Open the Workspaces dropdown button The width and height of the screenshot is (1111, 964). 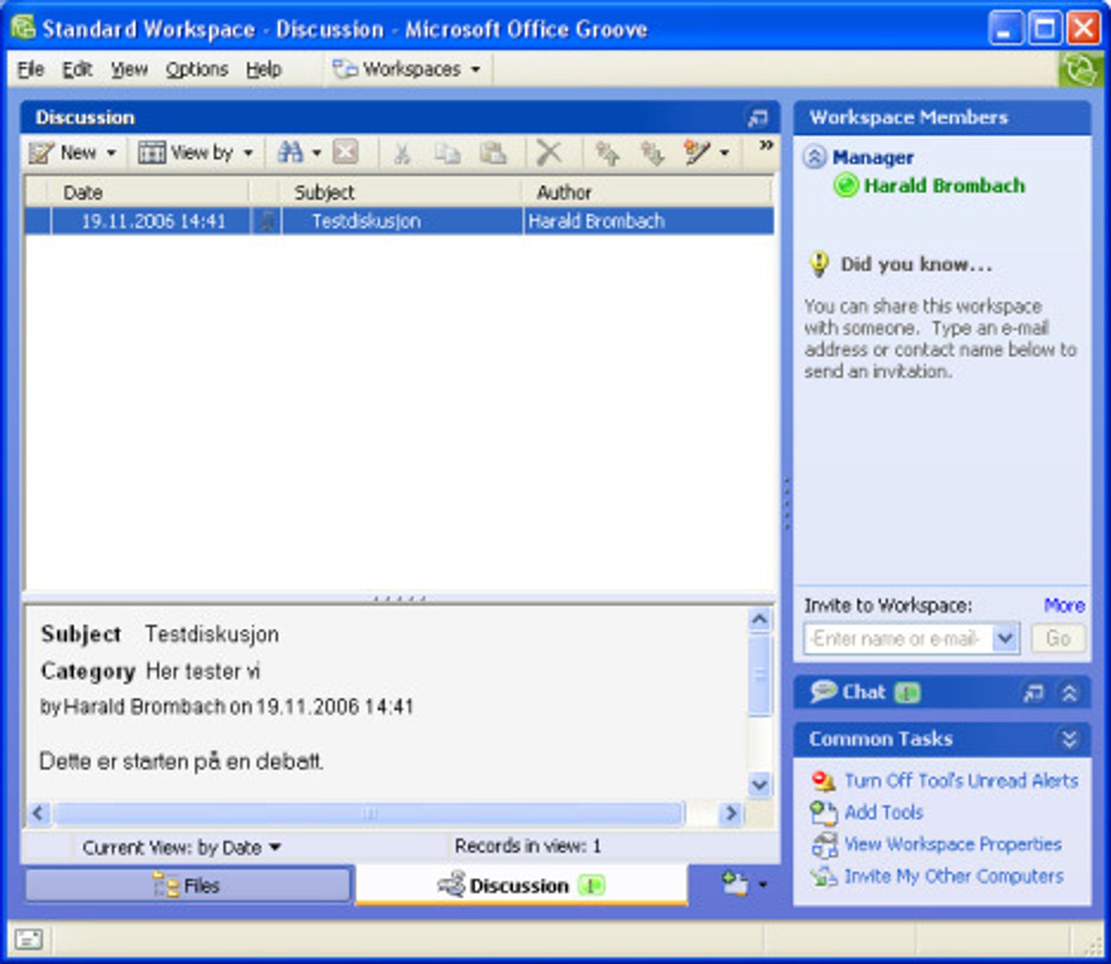[407, 69]
